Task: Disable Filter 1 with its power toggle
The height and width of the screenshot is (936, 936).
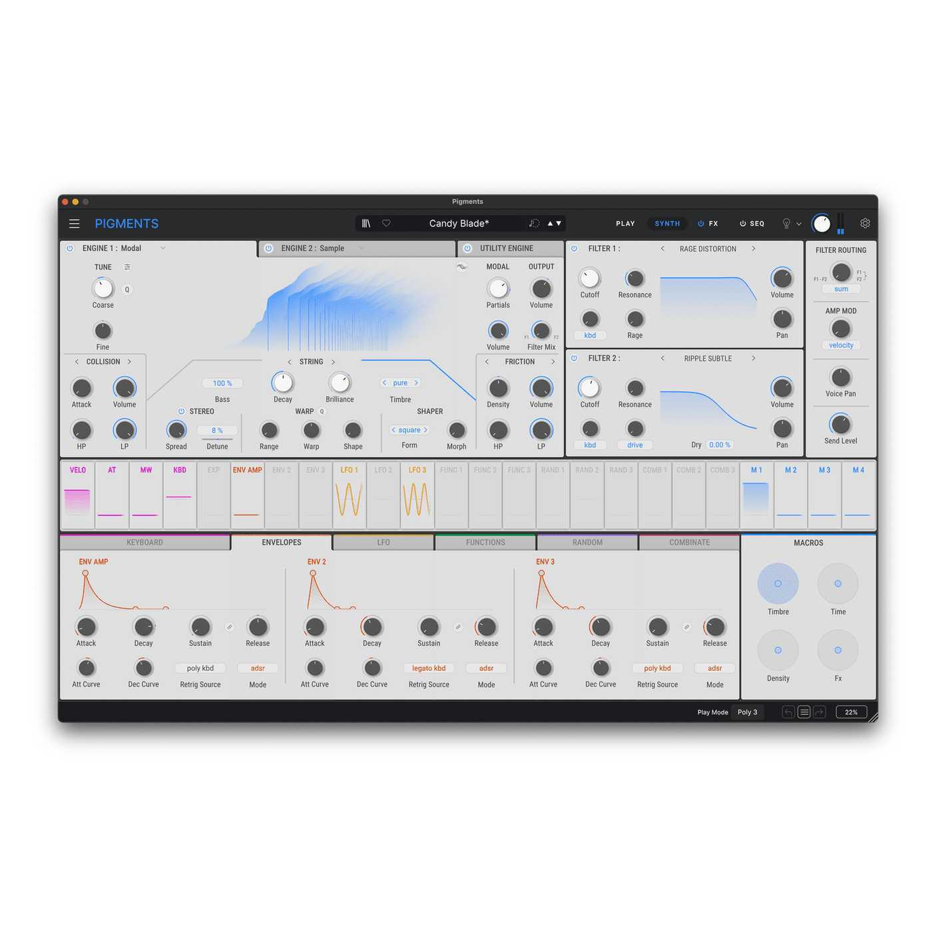Action: pos(574,248)
